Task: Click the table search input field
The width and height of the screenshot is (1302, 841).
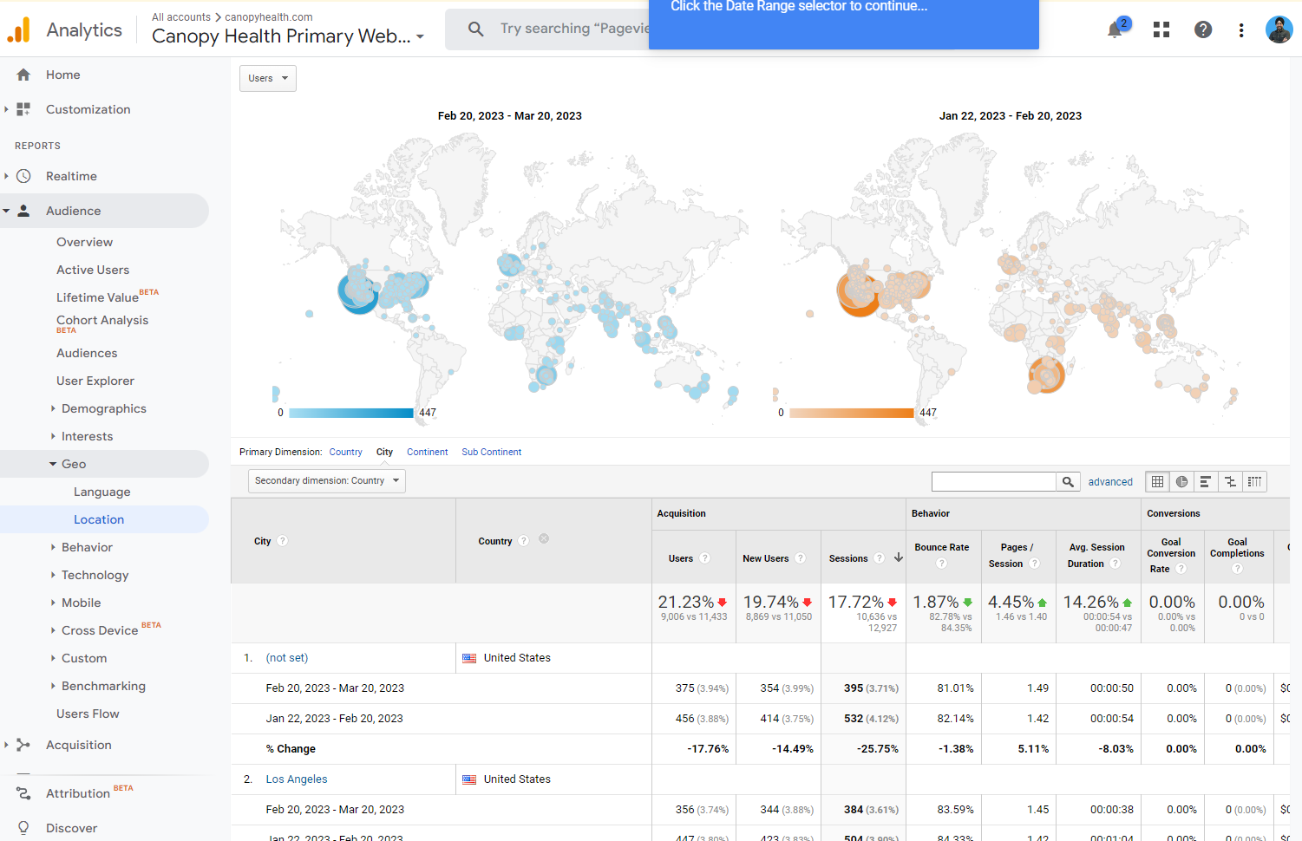Action: tap(993, 482)
